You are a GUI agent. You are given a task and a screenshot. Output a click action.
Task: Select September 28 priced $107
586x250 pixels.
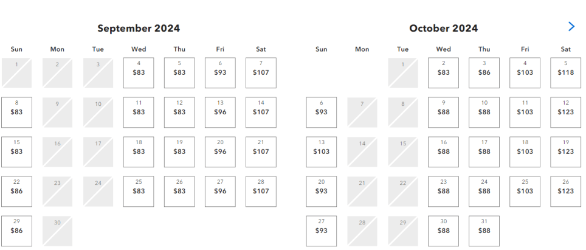click(261, 192)
